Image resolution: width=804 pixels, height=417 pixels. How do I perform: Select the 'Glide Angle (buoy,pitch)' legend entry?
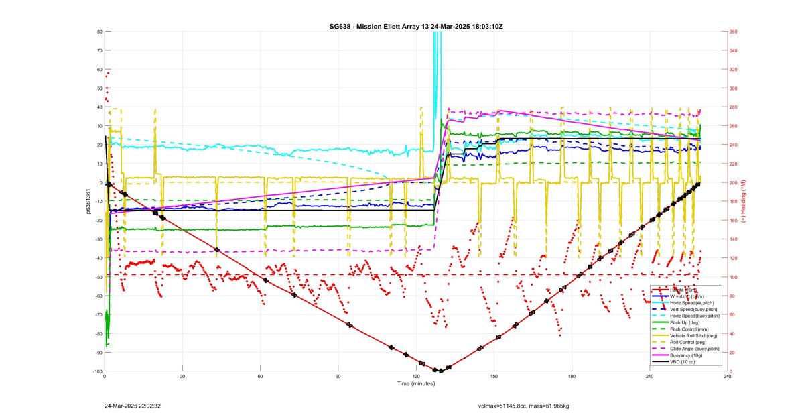(684, 349)
